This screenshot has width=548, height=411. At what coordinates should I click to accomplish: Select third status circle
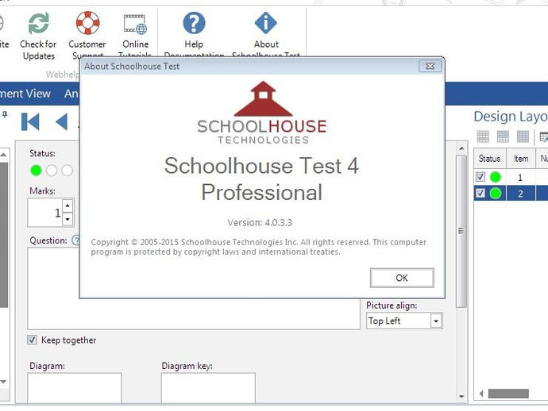pos(67,171)
